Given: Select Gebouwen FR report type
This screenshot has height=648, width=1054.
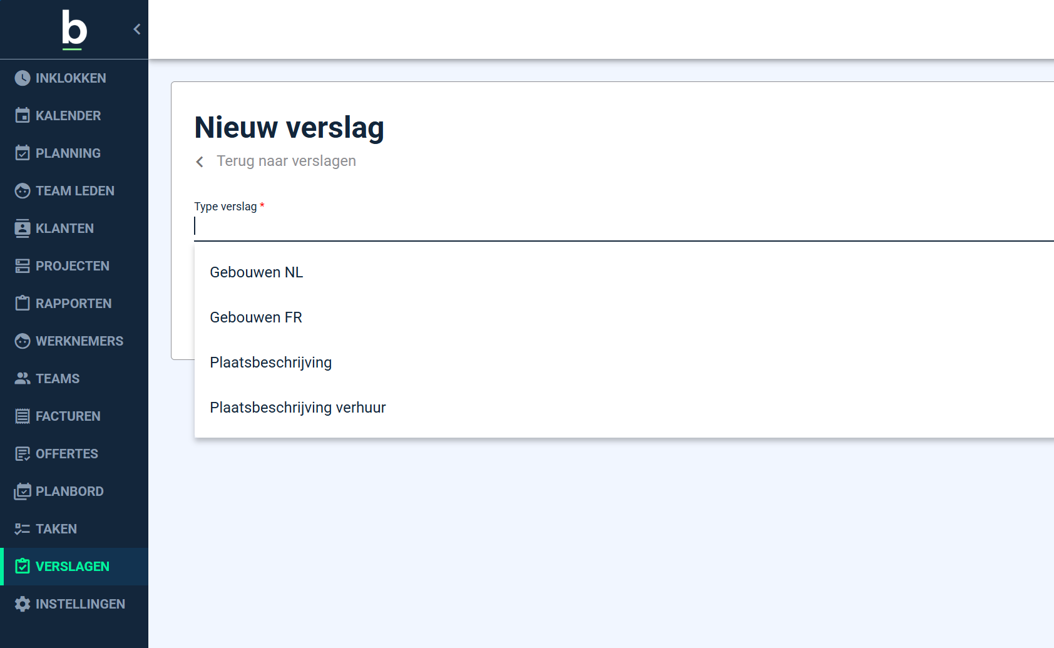Looking at the screenshot, I should click(x=255, y=317).
